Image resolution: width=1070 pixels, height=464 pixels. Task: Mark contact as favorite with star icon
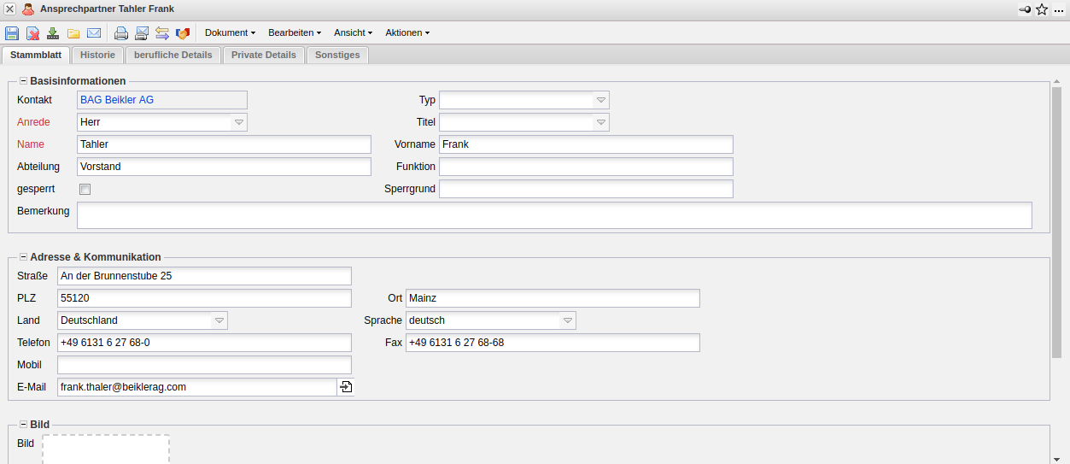click(x=1042, y=9)
